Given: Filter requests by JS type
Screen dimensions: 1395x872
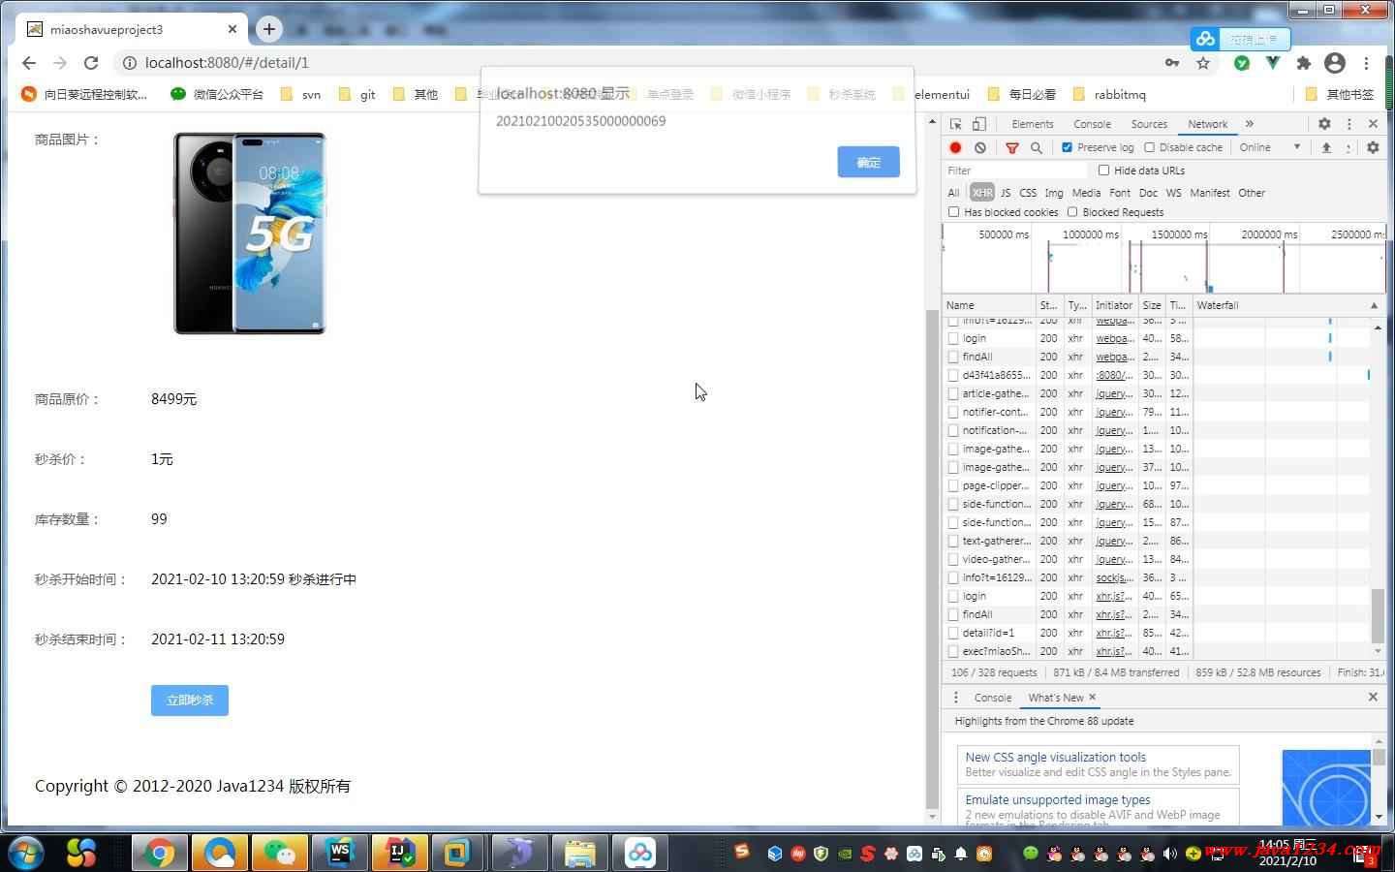Looking at the screenshot, I should pyautogui.click(x=1006, y=193).
